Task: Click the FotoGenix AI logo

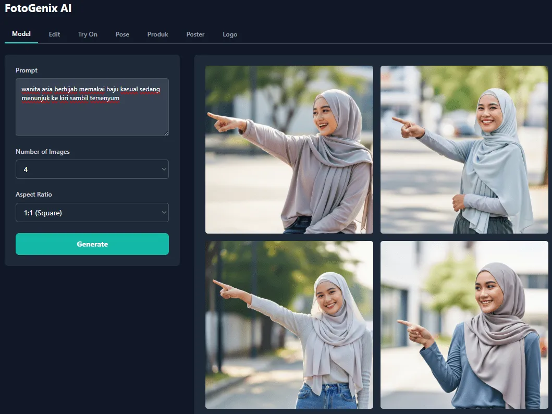Action: (x=38, y=8)
